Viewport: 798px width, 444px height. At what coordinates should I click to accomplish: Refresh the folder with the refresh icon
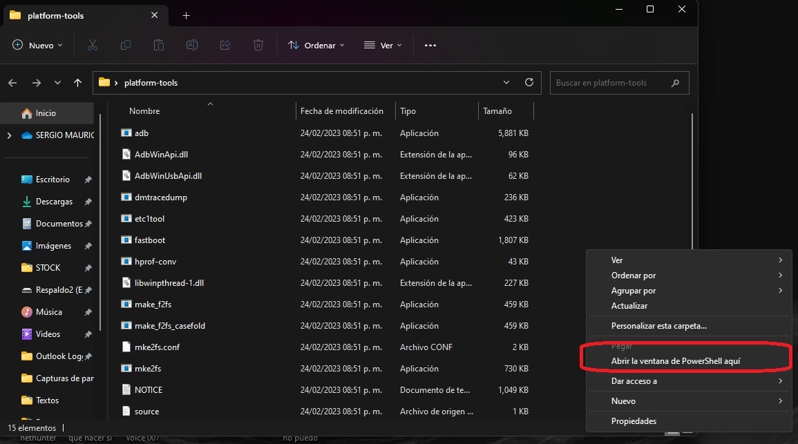point(529,82)
